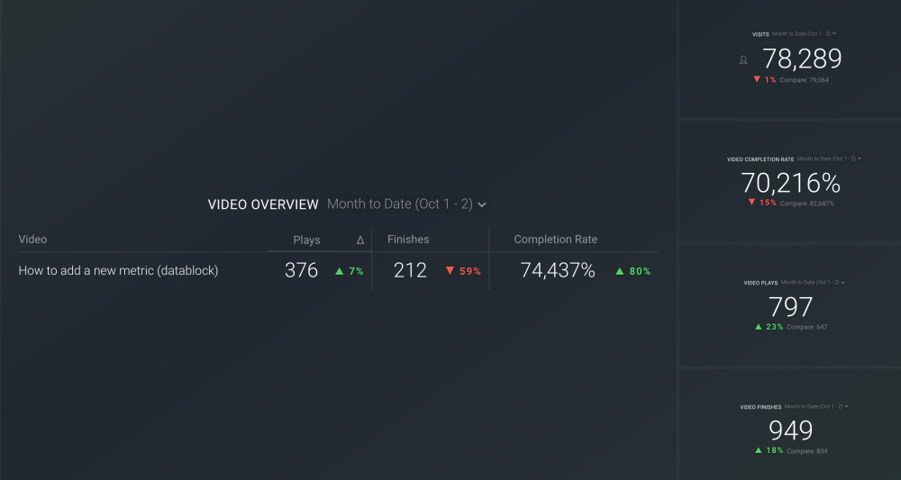Click the green up arrow next to 7%
901x480 pixels.
point(340,271)
